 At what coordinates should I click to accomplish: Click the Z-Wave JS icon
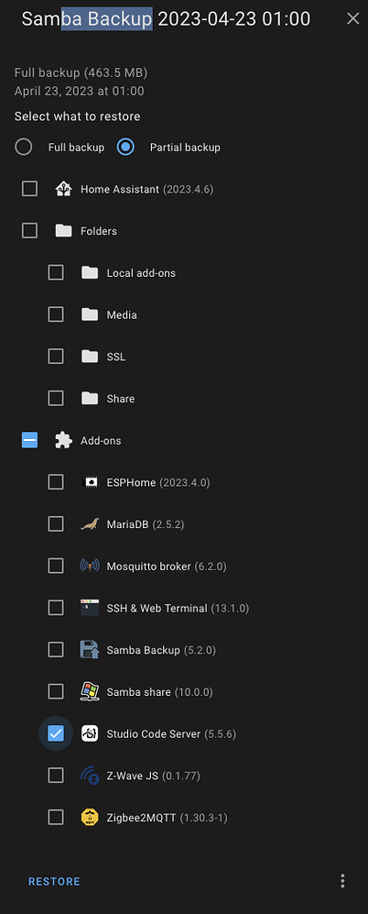click(90, 776)
